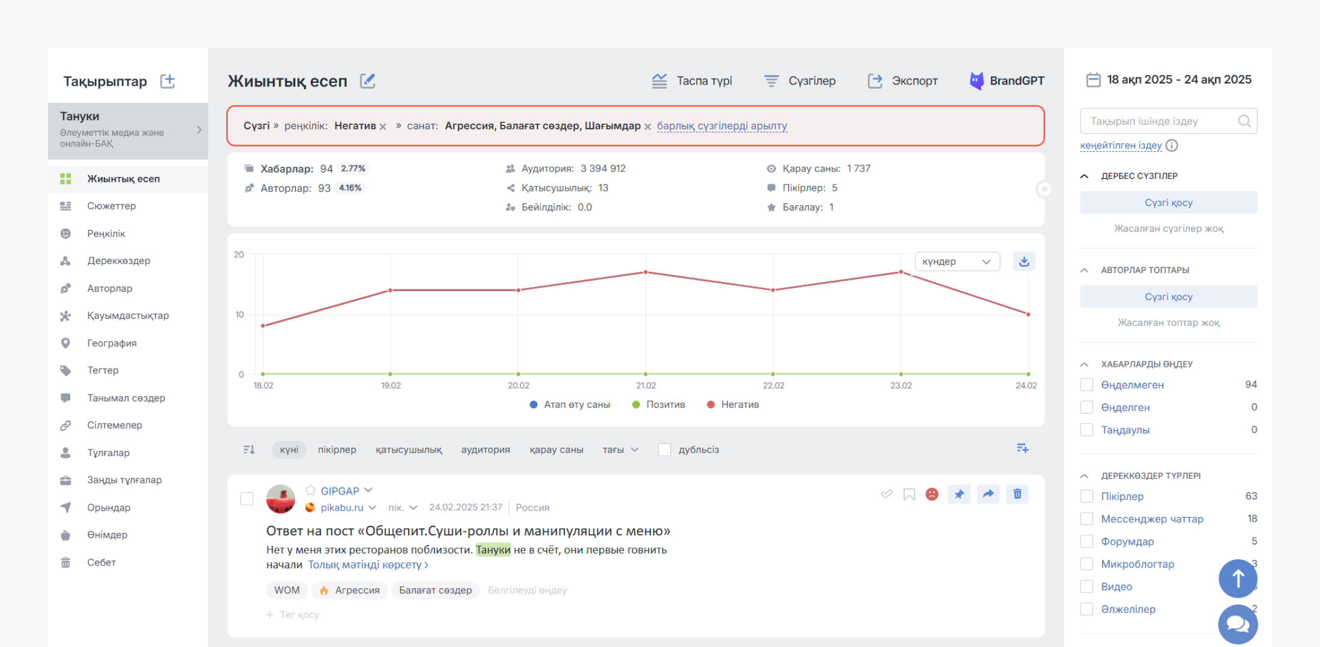
Task: Sort messages by қарау саны
Action: pos(556,450)
